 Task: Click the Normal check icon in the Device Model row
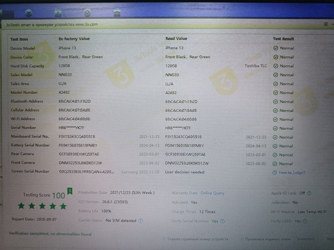pos(276,48)
